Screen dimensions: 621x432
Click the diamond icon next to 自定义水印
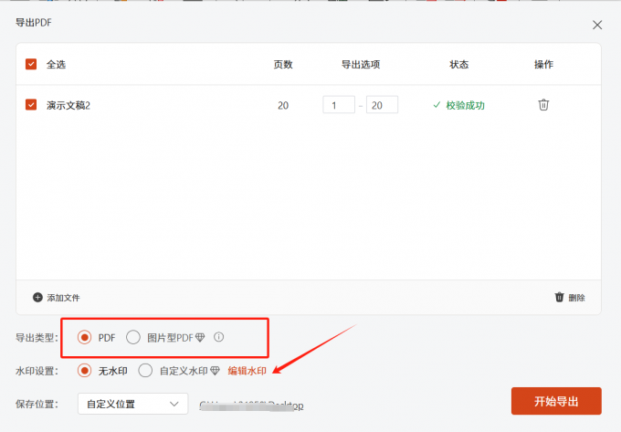click(215, 371)
